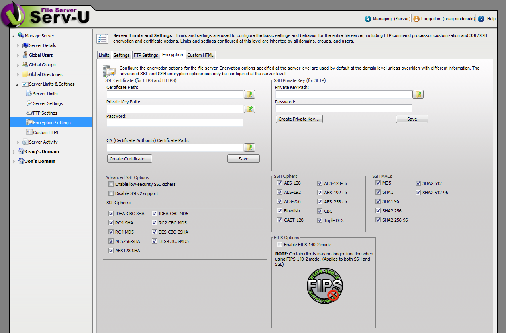This screenshot has width=506, height=333.
Task: Open the Help link text
Action: tap(491, 18)
